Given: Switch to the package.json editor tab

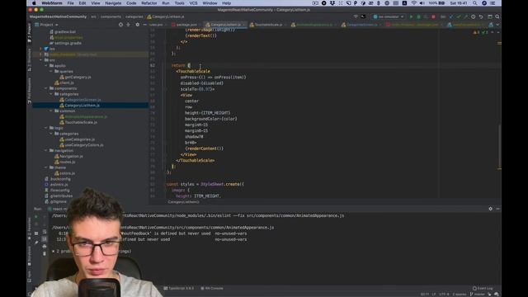Looking at the screenshot, I should pyautogui.click(x=184, y=25).
